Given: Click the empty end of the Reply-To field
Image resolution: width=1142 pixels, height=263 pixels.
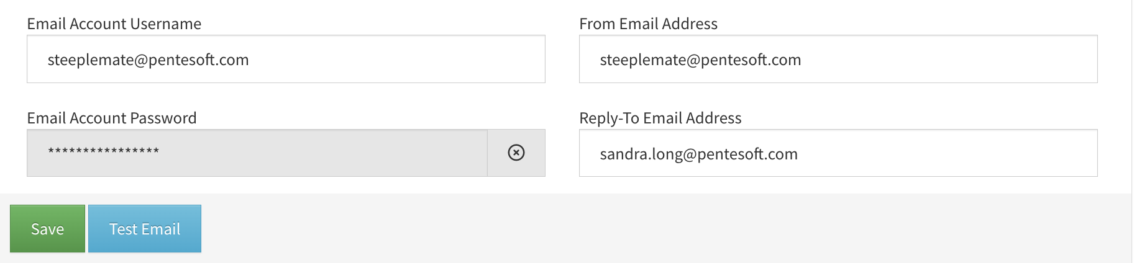Looking at the screenshot, I should [948, 154].
